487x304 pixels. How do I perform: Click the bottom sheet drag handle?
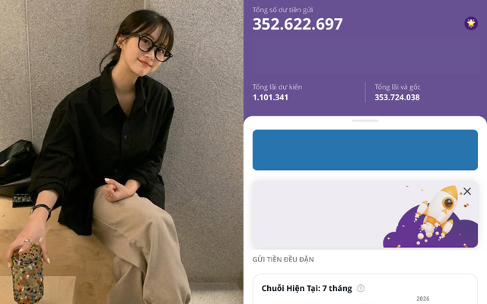point(365,120)
